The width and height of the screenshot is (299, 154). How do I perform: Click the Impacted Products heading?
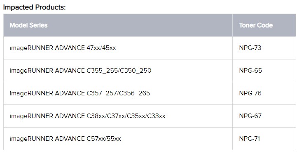34,7
